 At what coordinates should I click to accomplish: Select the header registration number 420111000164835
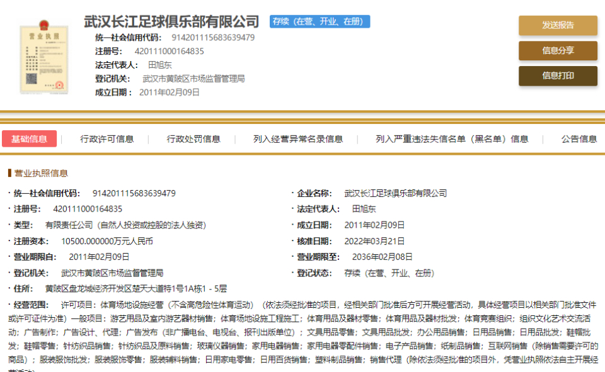(x=169, y=51)
